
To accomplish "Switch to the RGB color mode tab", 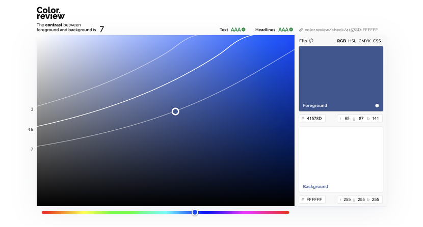I will point(341,41).
